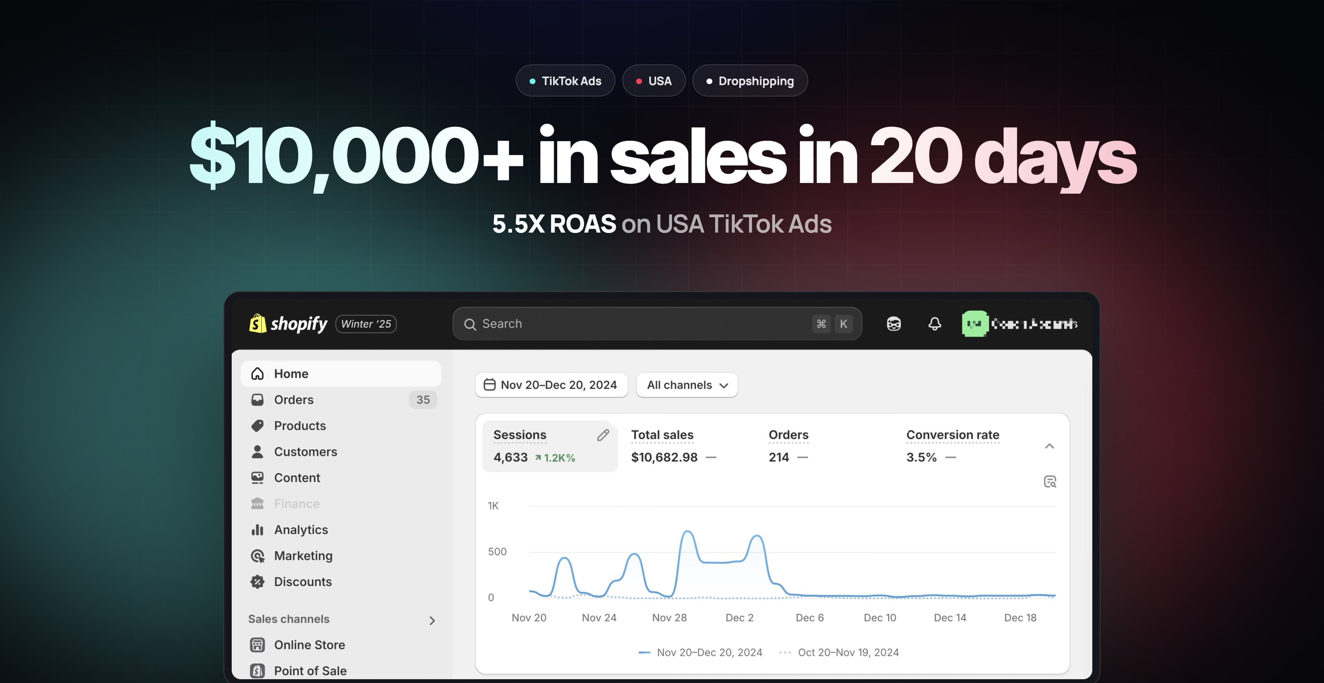
Task: Click the total sales value $10,682.98
Action: tap(664, 458)
